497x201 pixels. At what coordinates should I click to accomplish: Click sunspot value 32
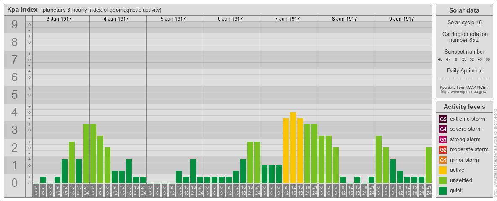[472, 59]
